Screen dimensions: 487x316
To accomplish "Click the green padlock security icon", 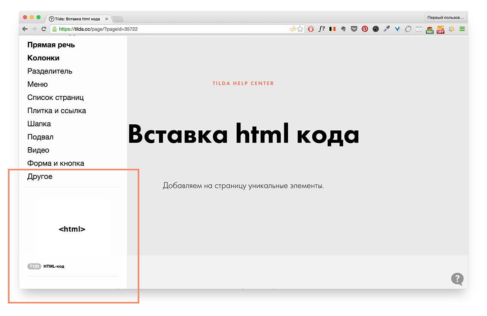I will pos(54,29).
